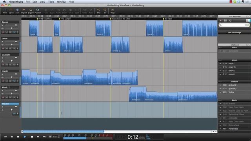Zoom out with the Out icon
251x141 pixels.
click(x=98, y=11)
